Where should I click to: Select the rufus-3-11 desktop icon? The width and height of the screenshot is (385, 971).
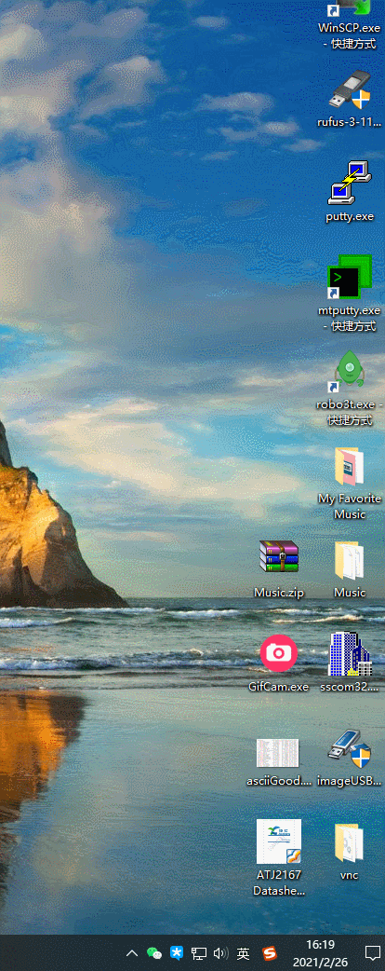click(350, 90)
